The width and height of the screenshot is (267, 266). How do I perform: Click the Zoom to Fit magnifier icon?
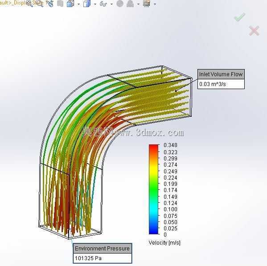point(29,3)
